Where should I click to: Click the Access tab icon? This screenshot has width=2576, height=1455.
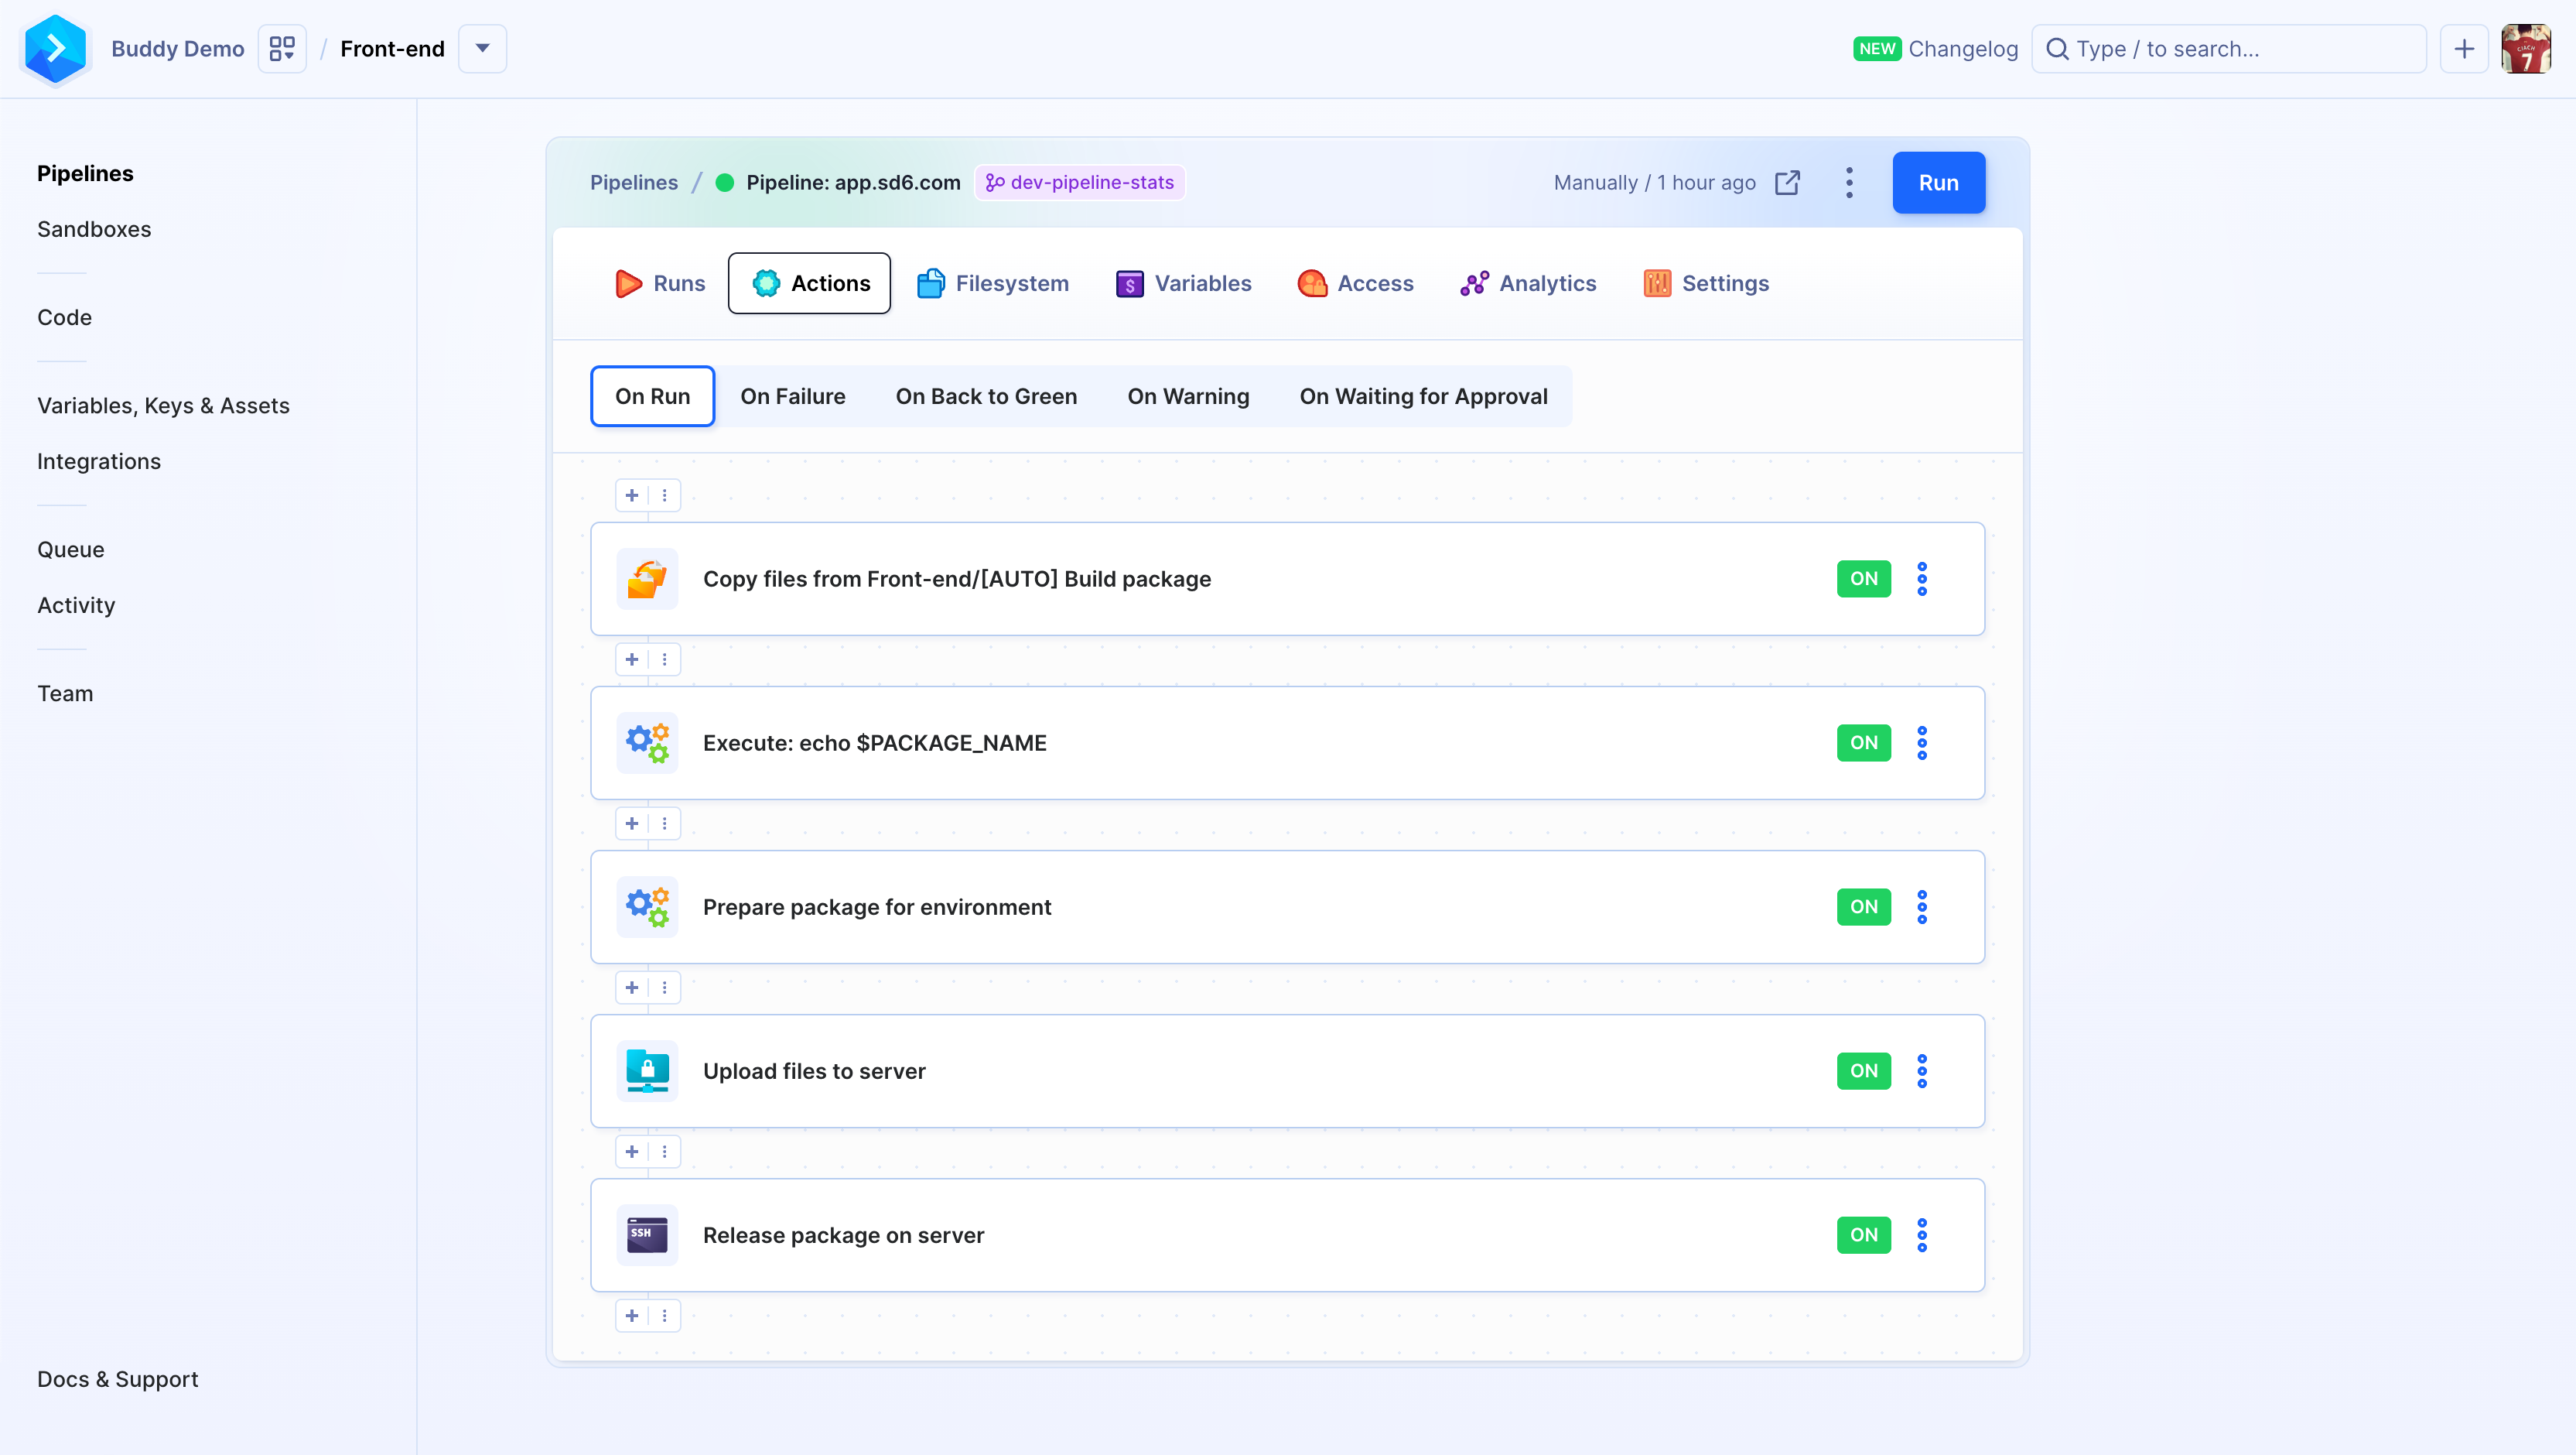tap(1313, 283)
